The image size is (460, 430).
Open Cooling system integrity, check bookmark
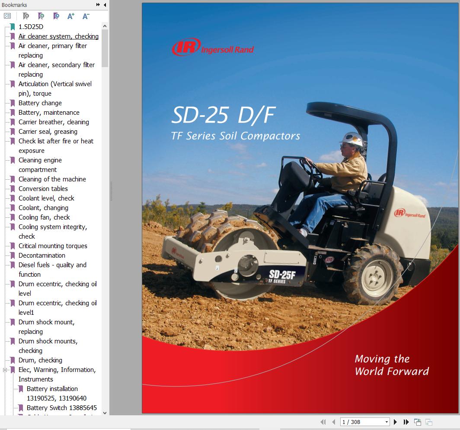(52, 232)
